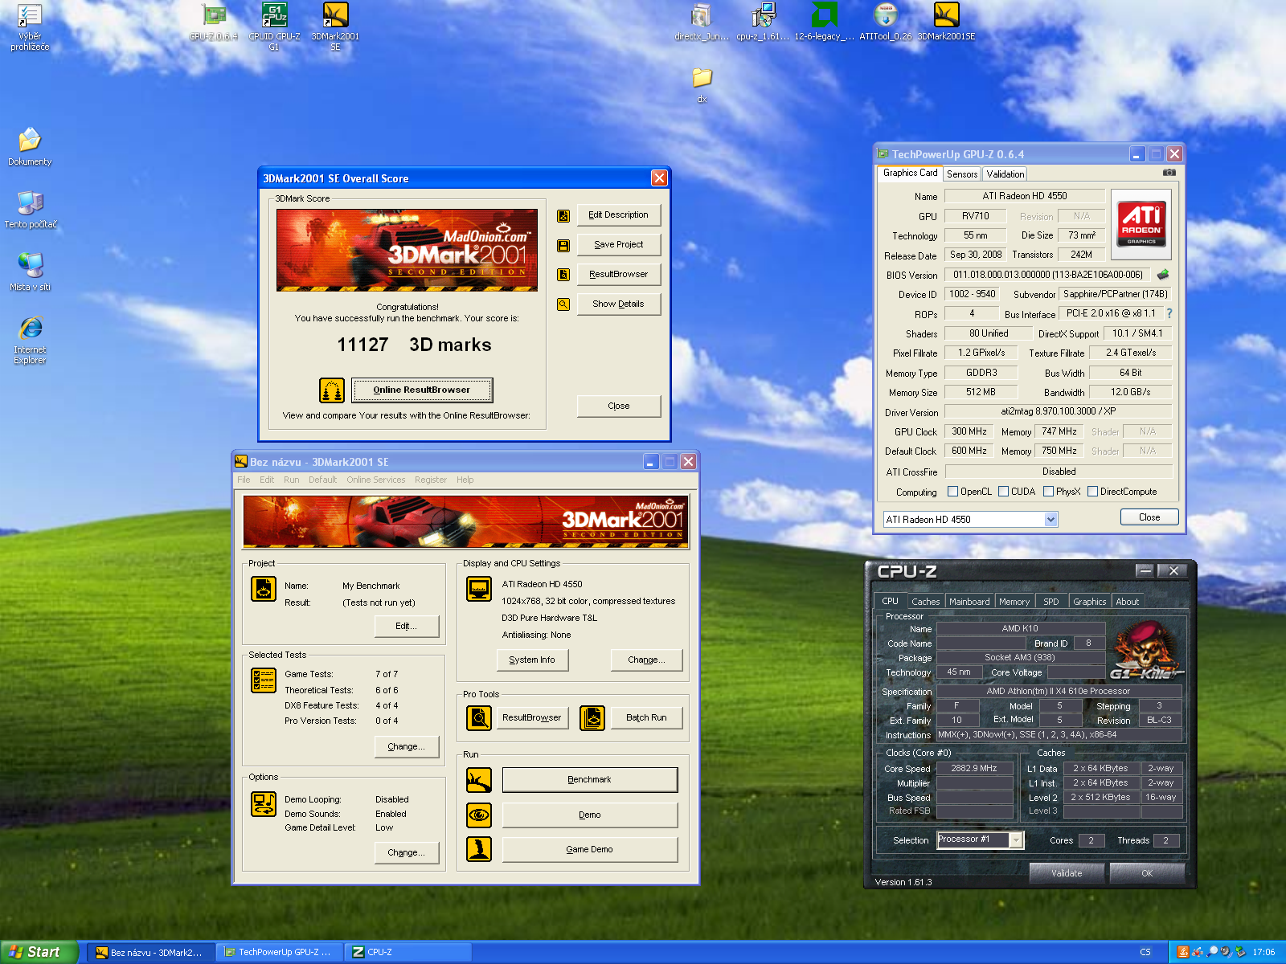Switch to CPU-Z taskbar item

pyautogui.click(x=408, y=953)
